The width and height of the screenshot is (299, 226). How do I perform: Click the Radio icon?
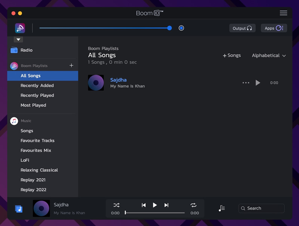(x=14, y=50)
